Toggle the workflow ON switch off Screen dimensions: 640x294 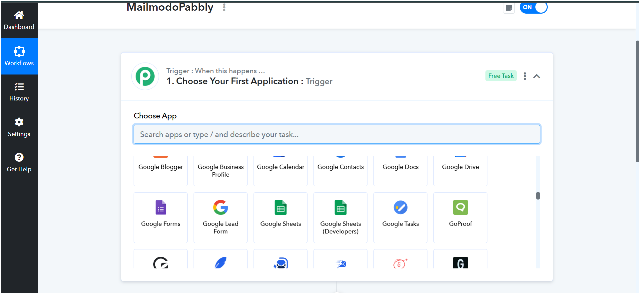534,7
